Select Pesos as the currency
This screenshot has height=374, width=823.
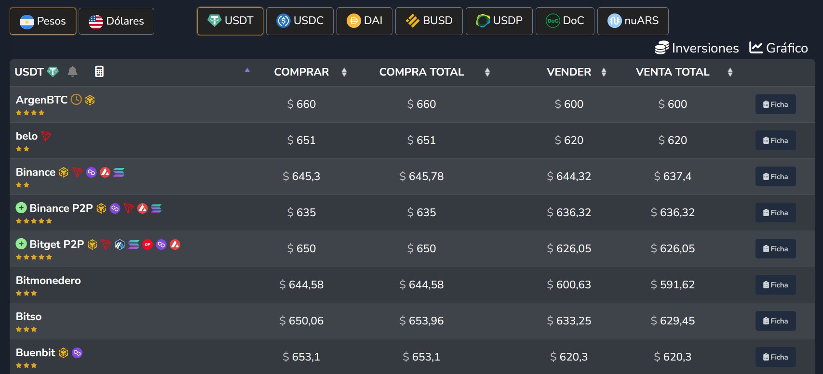43,21
